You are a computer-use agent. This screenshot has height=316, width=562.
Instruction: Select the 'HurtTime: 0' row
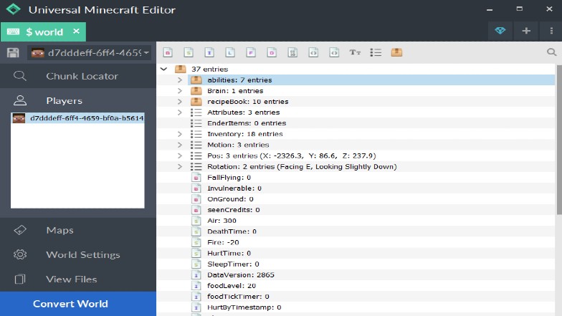point(371,254)
